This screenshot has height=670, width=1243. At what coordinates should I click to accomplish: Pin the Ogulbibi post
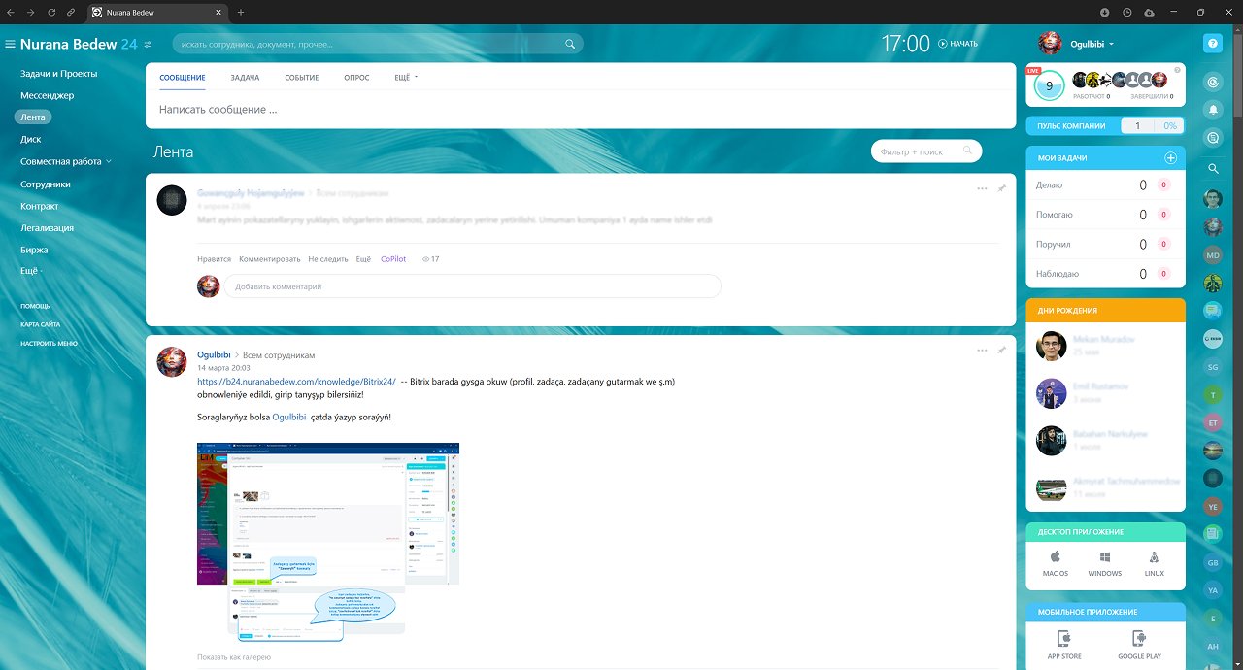point(1001,350)
